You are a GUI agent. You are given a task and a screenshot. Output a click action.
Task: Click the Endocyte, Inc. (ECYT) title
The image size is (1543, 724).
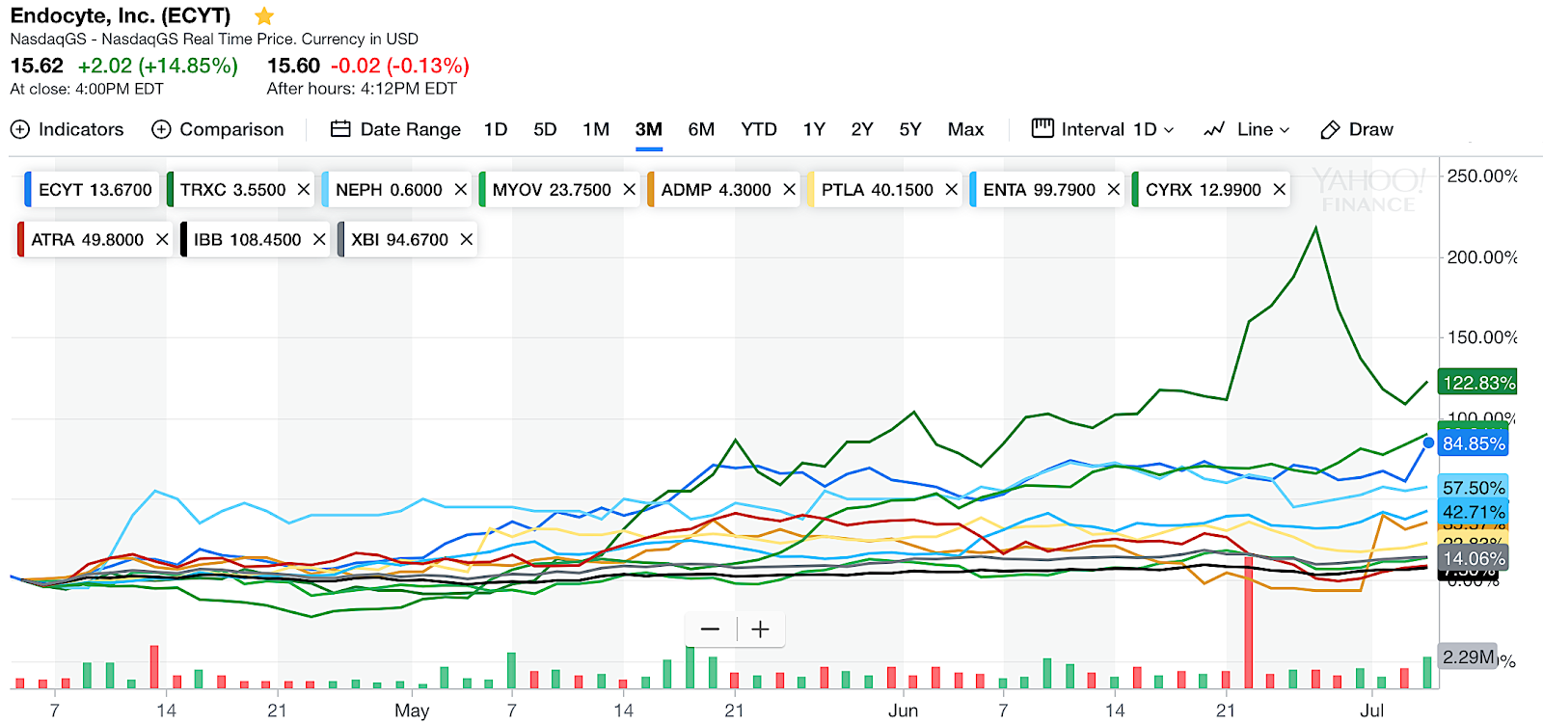tap(121, 15)
